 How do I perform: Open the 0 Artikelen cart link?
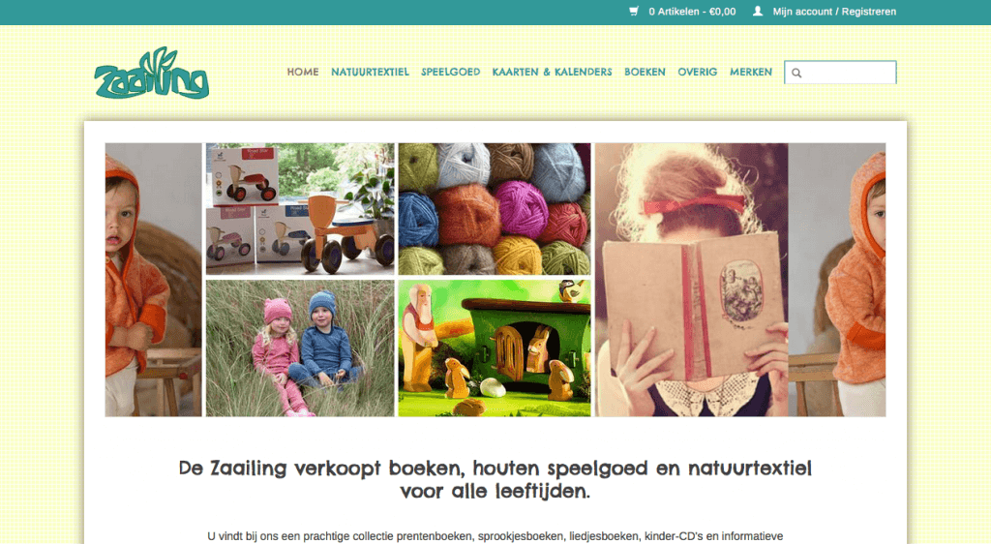[692, 12]
